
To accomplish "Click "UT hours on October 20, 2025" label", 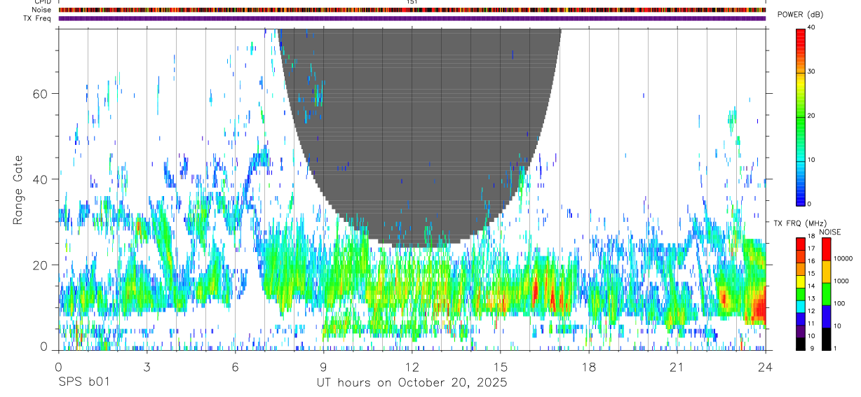I will coord(412,383).
